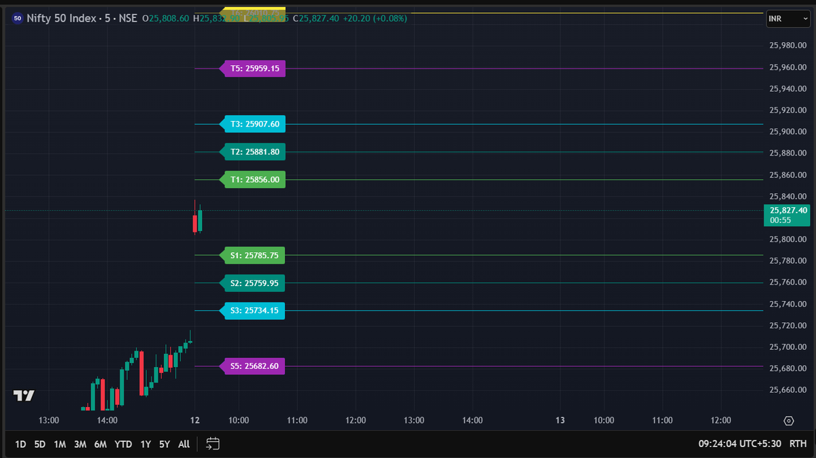Click the 09:24:04 UTC+5:30 timezone button
Viewport: 816px width, 458px height.
740,444
